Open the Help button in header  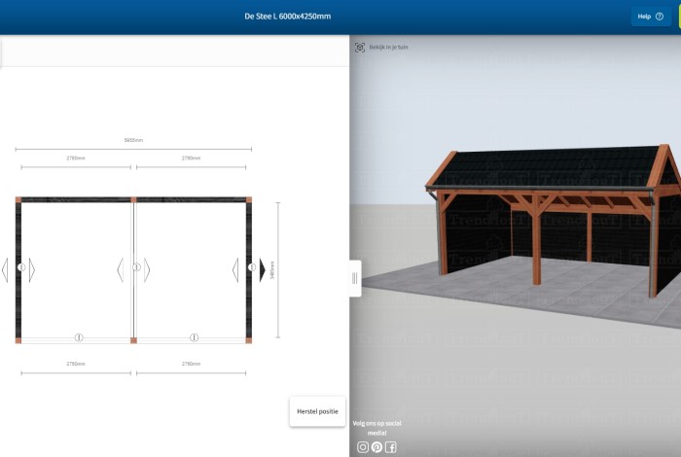tap(649, 17)
